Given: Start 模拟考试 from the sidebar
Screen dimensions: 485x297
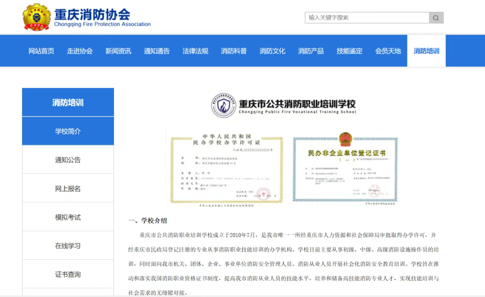Looking at the screenshot, I should [x=68, y=217].
